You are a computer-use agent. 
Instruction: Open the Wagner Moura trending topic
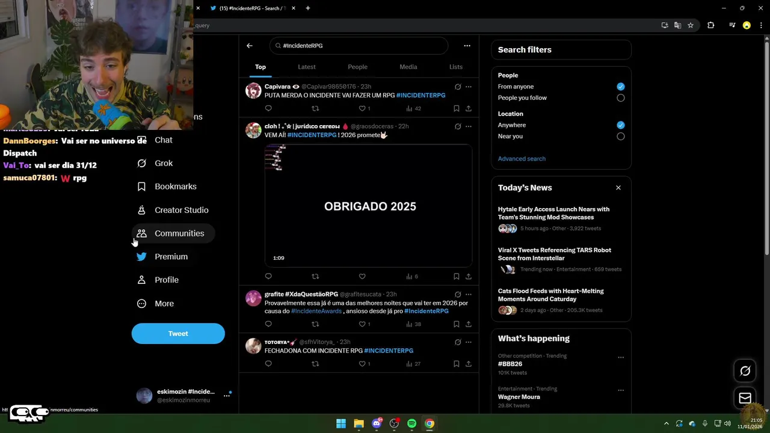[519, 397]
